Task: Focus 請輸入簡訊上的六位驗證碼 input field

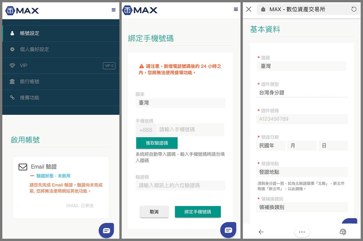Action: (180, 185)
